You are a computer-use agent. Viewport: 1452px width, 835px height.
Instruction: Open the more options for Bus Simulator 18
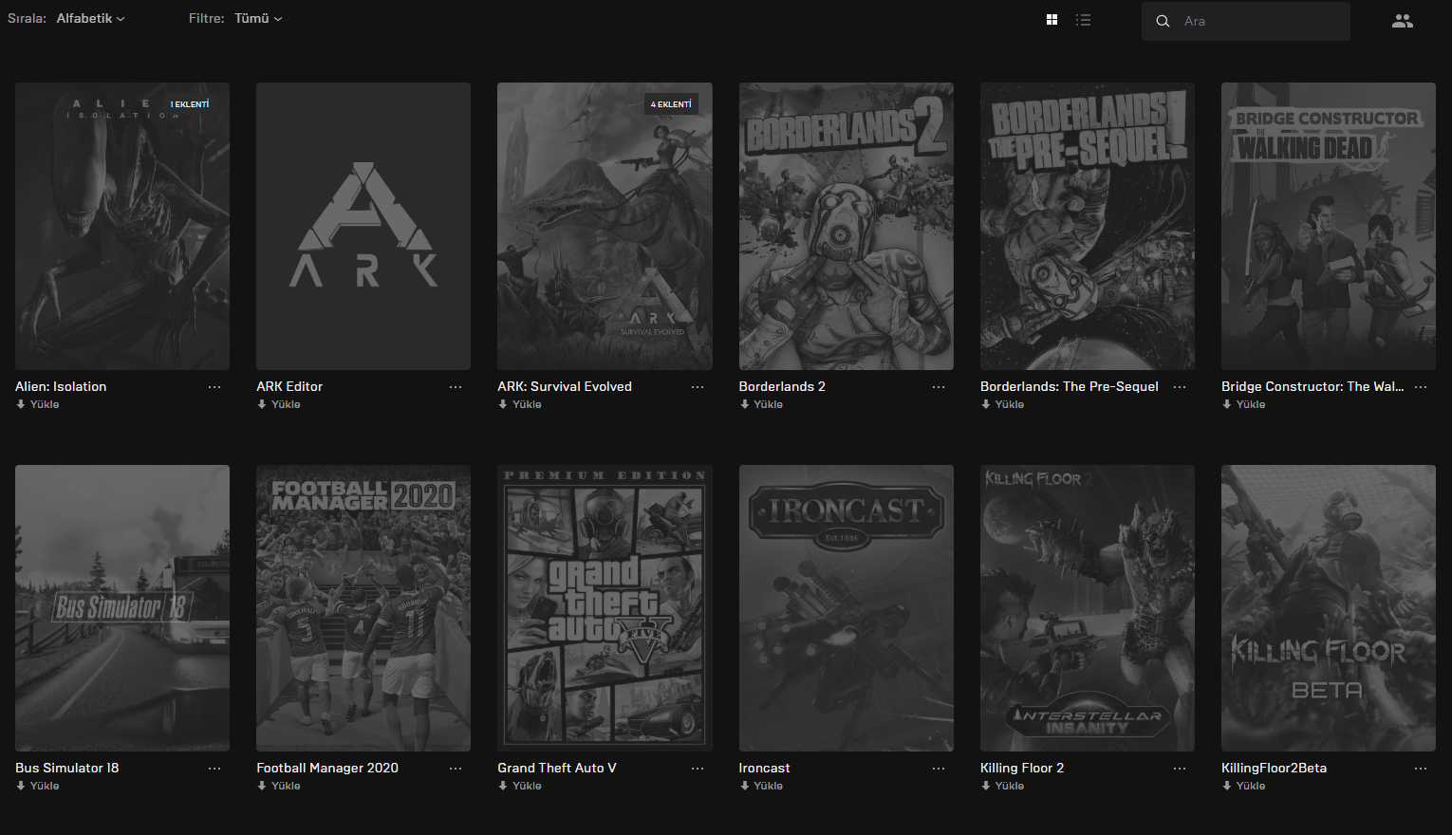214,769
